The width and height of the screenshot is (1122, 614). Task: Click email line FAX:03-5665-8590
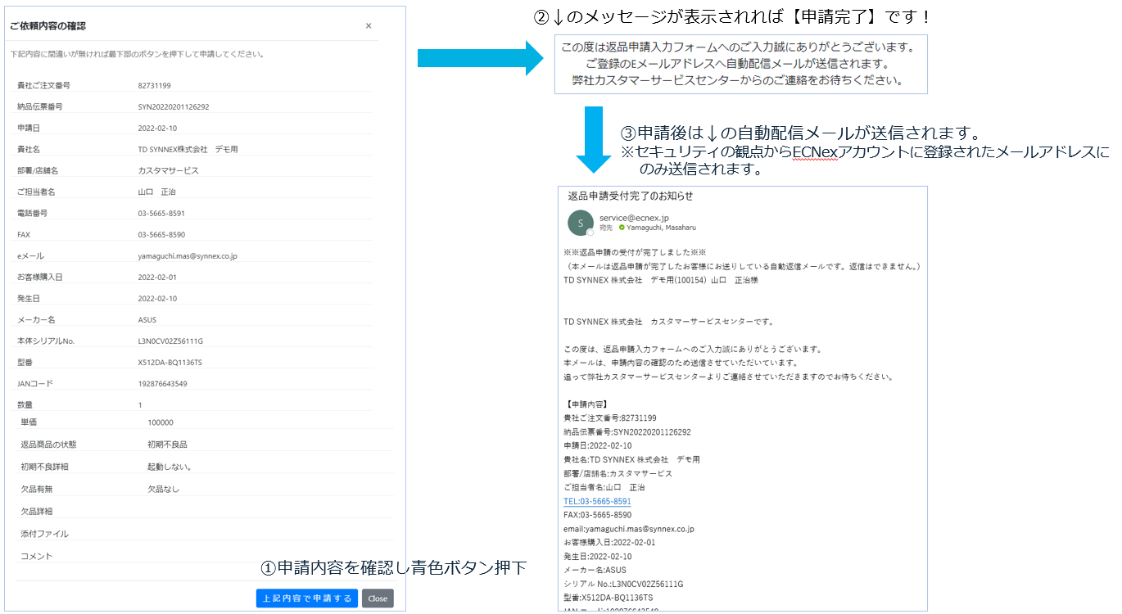tap(597, 515)
